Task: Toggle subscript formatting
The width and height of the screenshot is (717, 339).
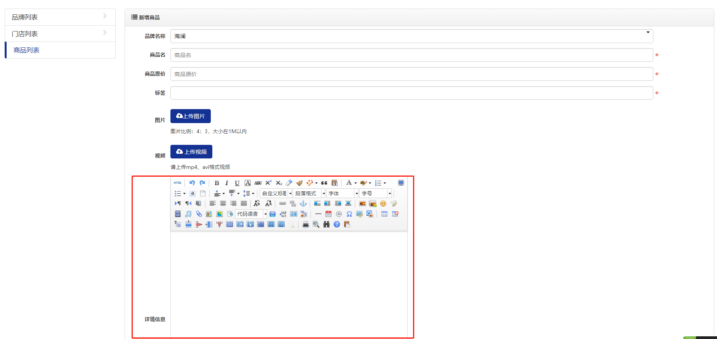Action: click(x=279, y=183)
